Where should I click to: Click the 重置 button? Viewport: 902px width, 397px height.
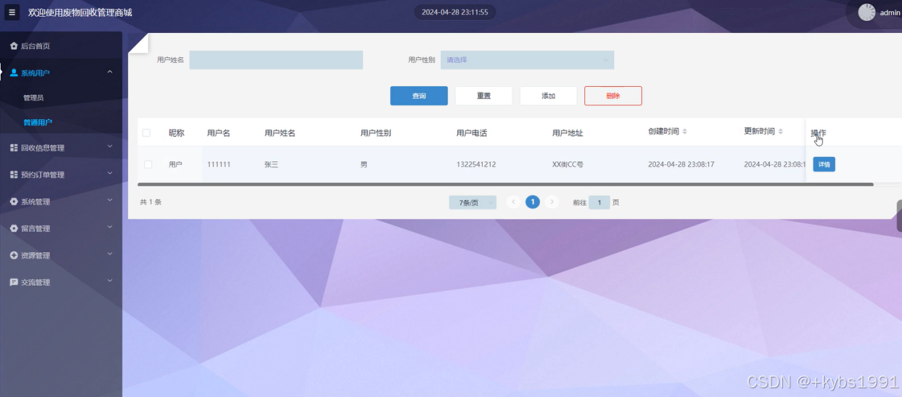484,96
